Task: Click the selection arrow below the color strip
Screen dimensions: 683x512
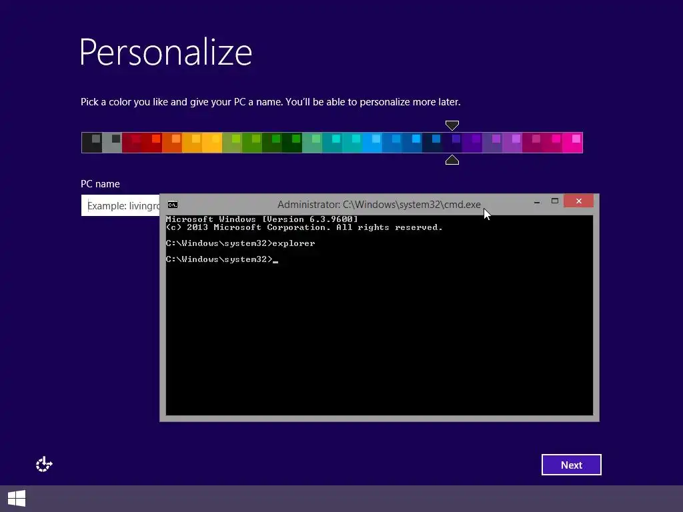Action: pos(452,160)
